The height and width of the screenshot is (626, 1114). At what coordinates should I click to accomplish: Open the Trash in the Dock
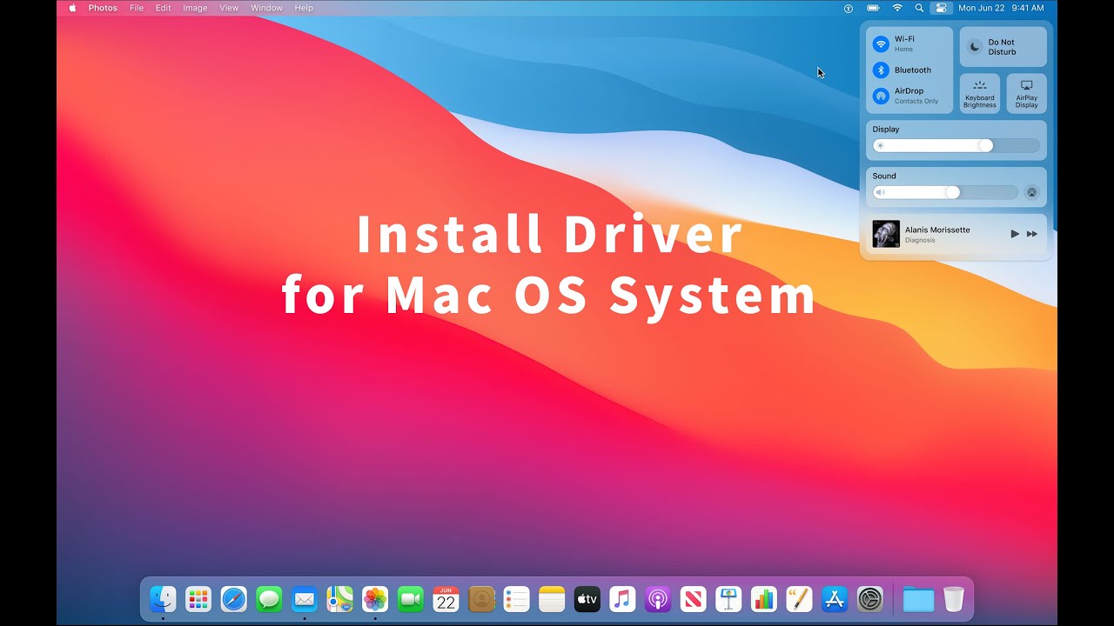pos(954,599)
